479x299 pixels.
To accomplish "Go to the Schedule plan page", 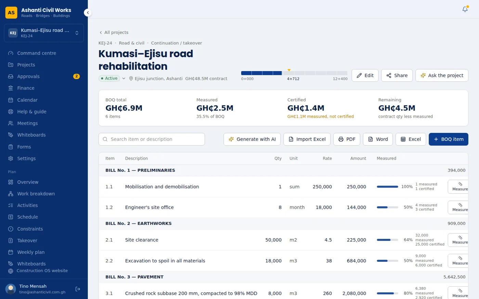I will click(44, 217).
